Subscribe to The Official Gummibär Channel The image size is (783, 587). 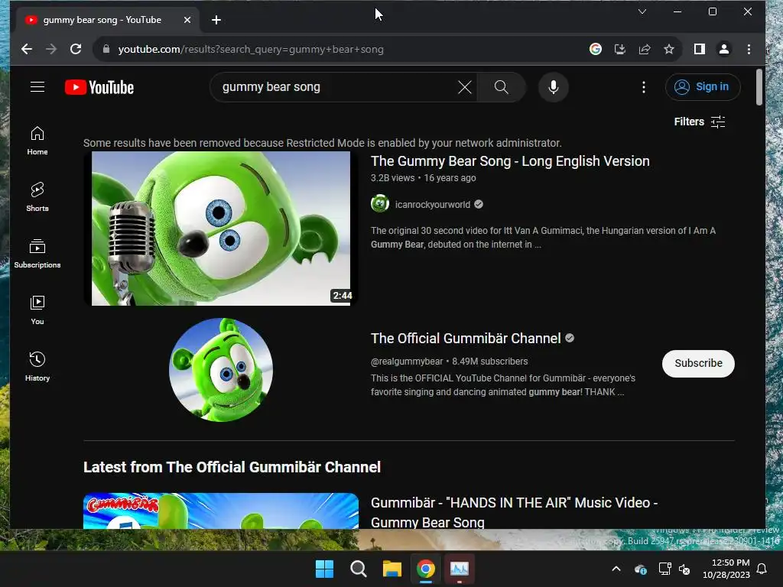click(x=698, y=363)
